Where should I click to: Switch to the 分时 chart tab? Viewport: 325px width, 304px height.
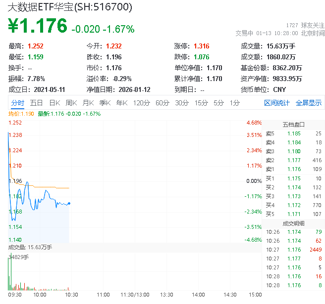tap(18, 103)
